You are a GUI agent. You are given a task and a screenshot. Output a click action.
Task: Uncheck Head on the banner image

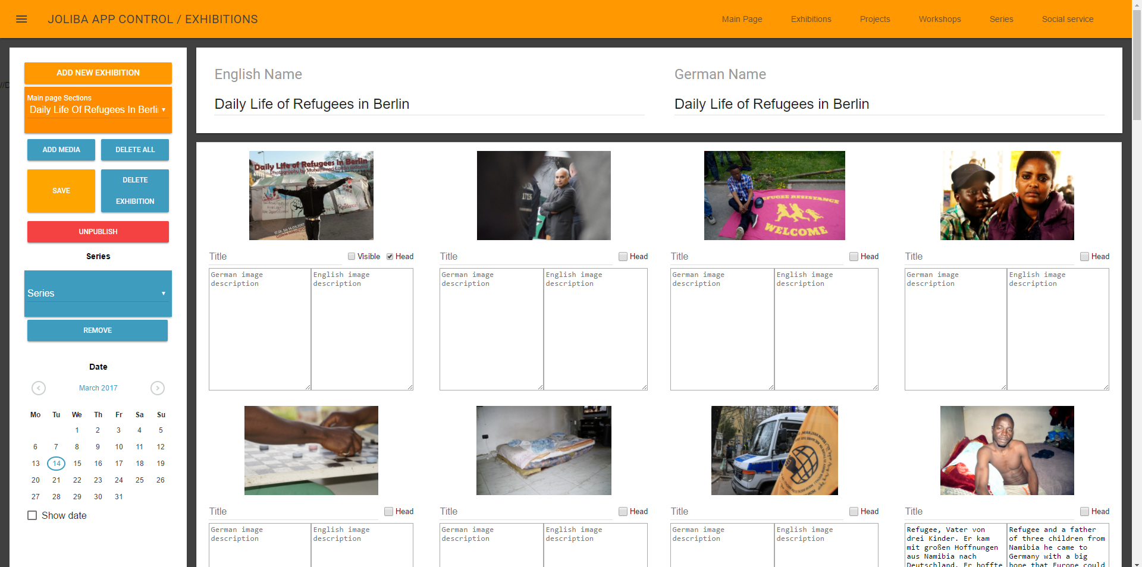tap(390, 257)
